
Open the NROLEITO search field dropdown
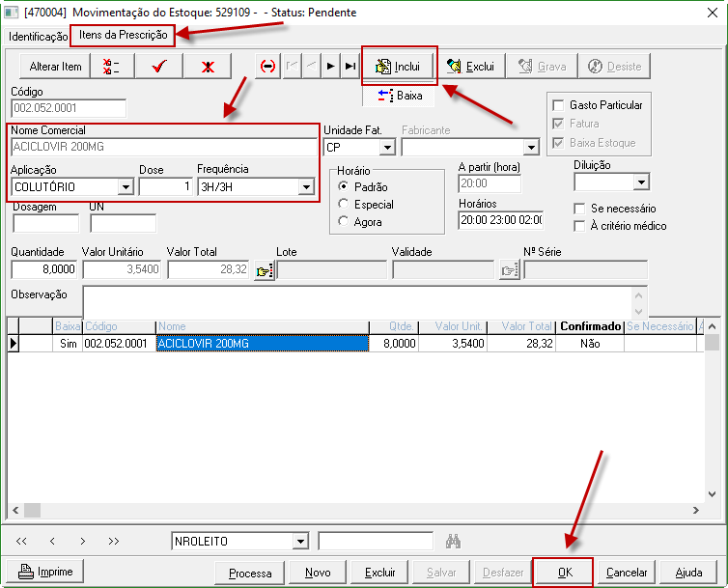(301, 541)
